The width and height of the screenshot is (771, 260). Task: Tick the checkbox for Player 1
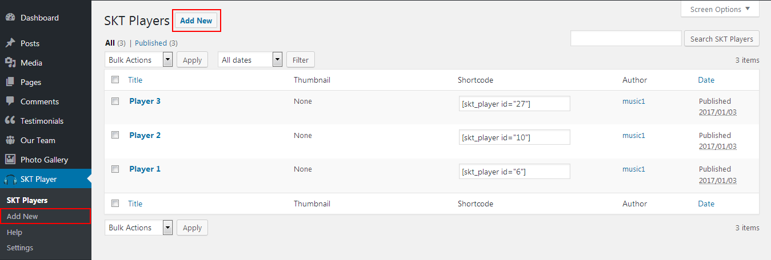[115, 169]
